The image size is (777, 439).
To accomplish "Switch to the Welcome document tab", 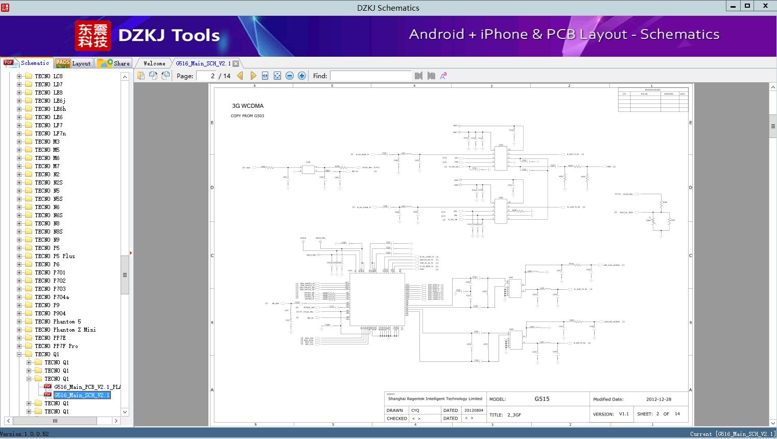I will coord(154,63).
